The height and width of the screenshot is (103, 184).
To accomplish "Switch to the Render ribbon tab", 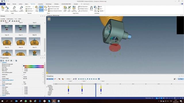I will pyautogui.click(x=14, y=4).
